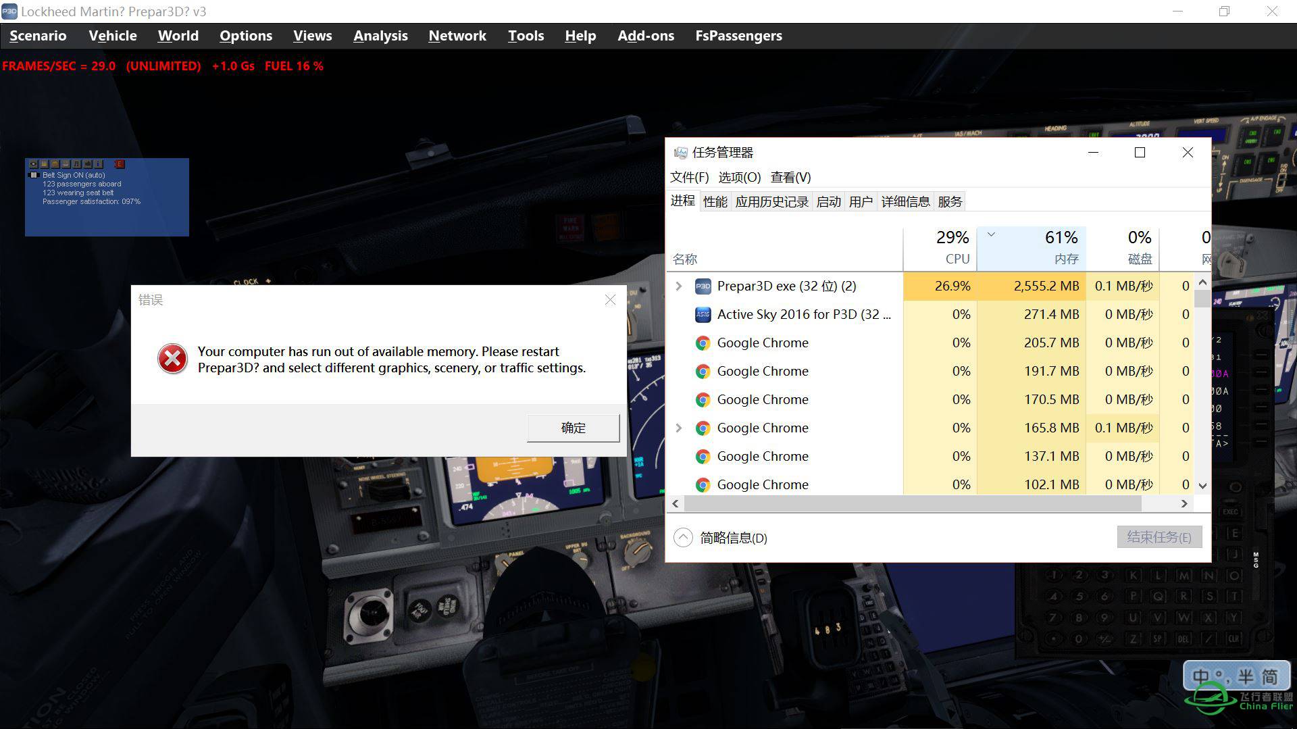Switch to the 用户 tab

click(x=861, y=201)
